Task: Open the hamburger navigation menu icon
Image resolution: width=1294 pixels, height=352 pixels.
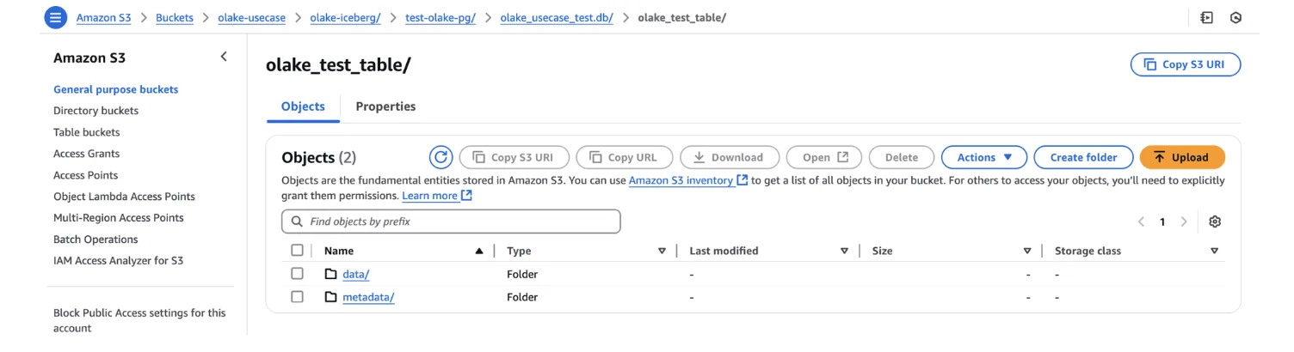Action: 54,17
